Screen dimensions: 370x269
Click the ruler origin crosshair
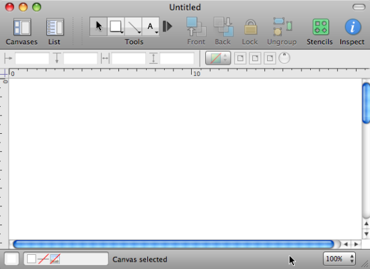[x=4, y=73]
